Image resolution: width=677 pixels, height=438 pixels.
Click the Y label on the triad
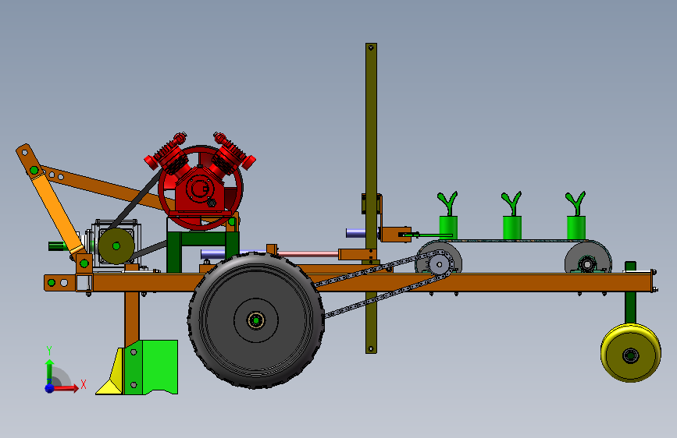(x=49, y=351)
